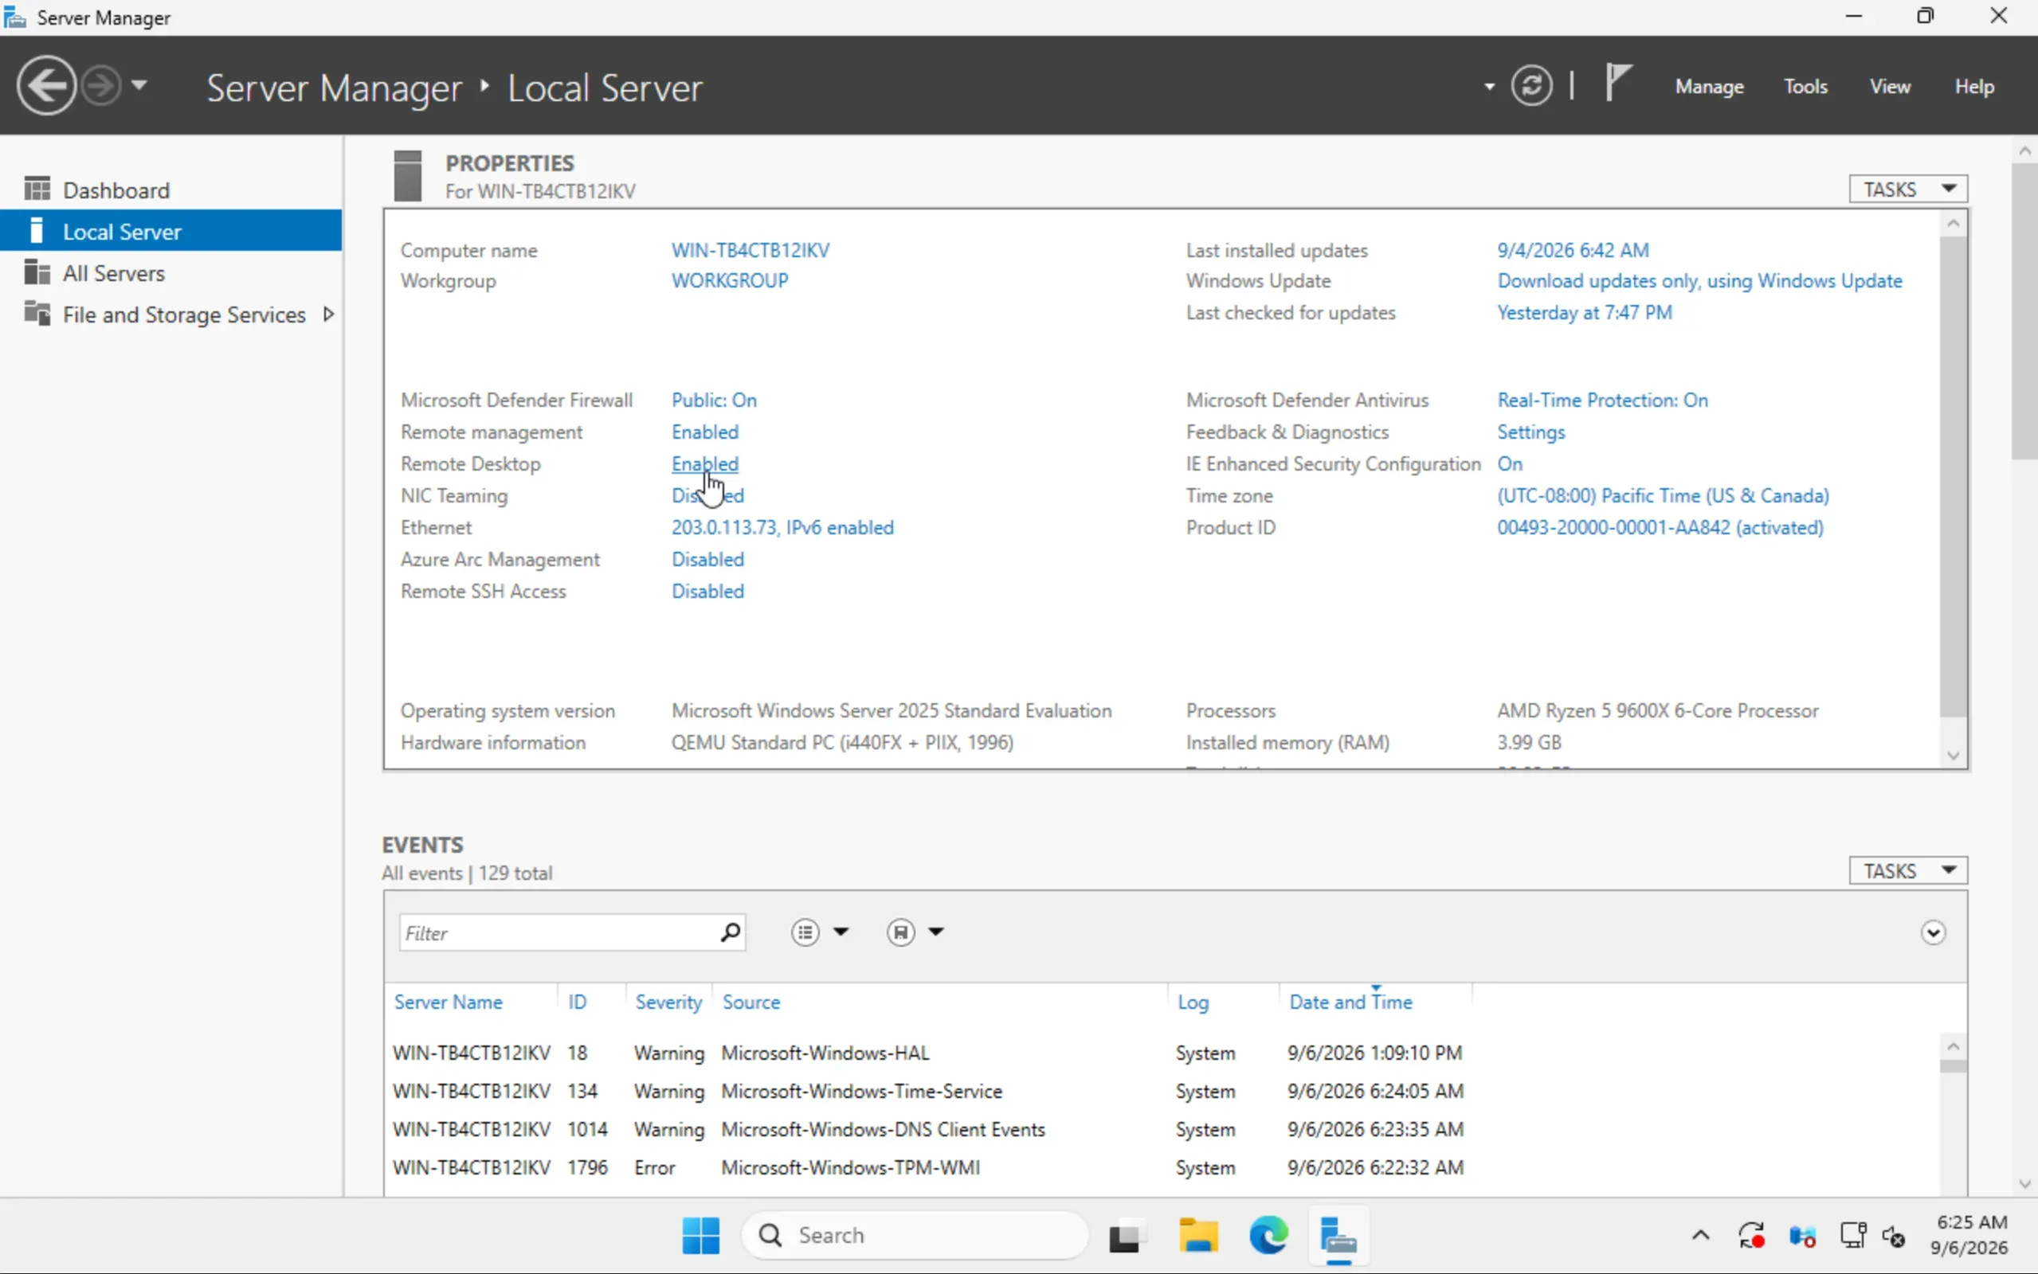The width and height of the screenshot is (2038, 1274).
Task: Open the Tools menu
Action: (x=1805, y=87)
